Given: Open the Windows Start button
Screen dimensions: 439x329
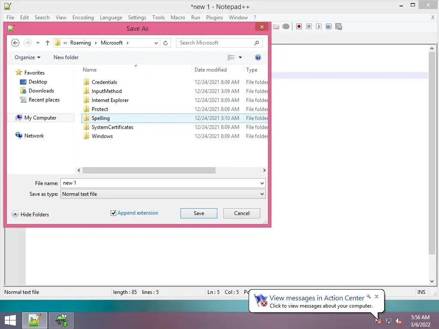Looking at the screenshot, I should [10, 320].
